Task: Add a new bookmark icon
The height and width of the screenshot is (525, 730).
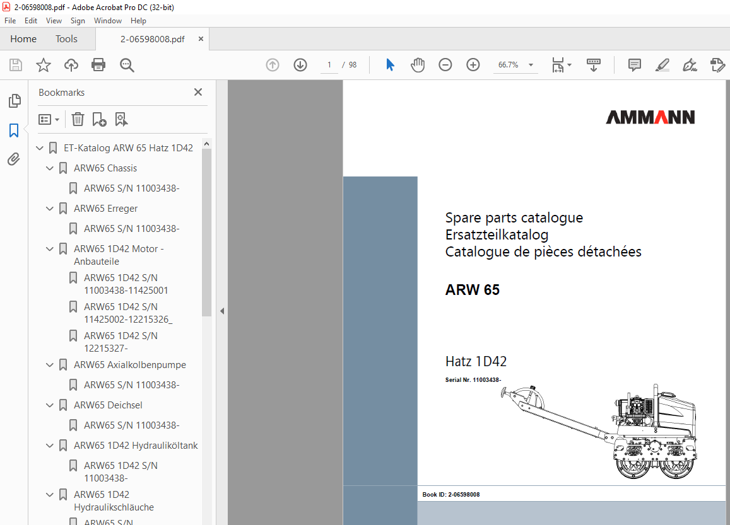Action: pos(99,120)
